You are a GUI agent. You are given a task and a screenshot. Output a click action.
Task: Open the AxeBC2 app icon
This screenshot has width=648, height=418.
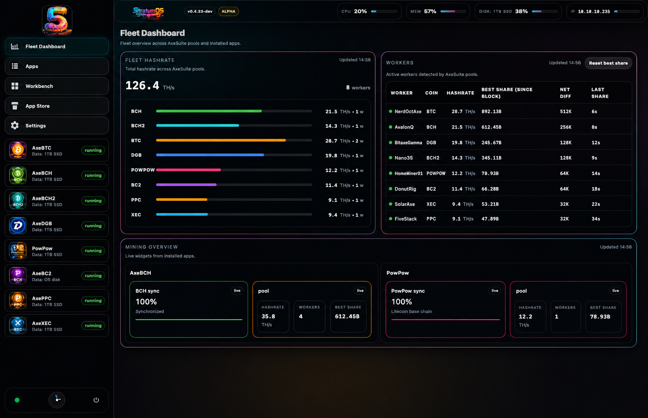pos(18,276)
